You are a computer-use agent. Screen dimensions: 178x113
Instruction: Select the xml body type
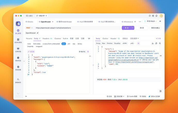click(69, 44)
